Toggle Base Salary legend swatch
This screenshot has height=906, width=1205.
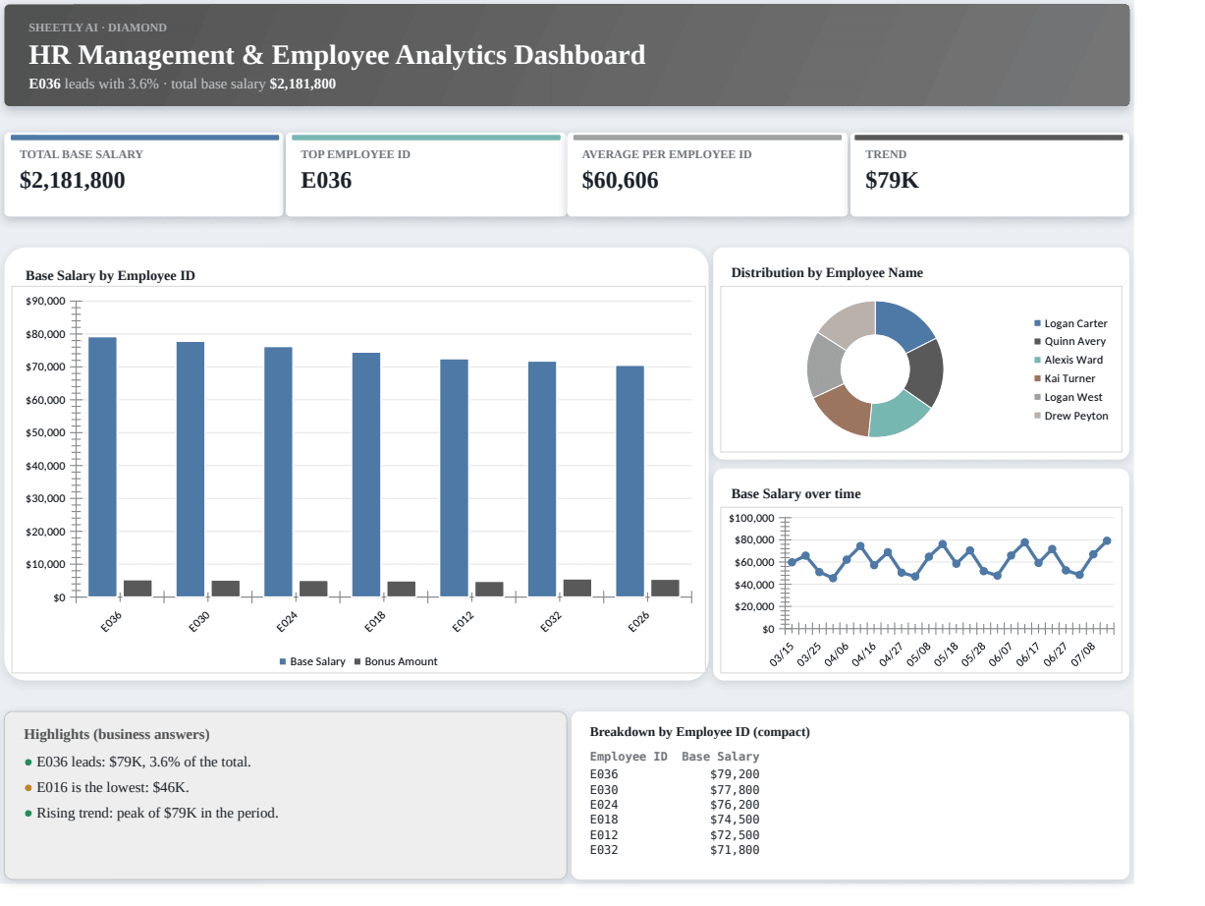[283, 661]
